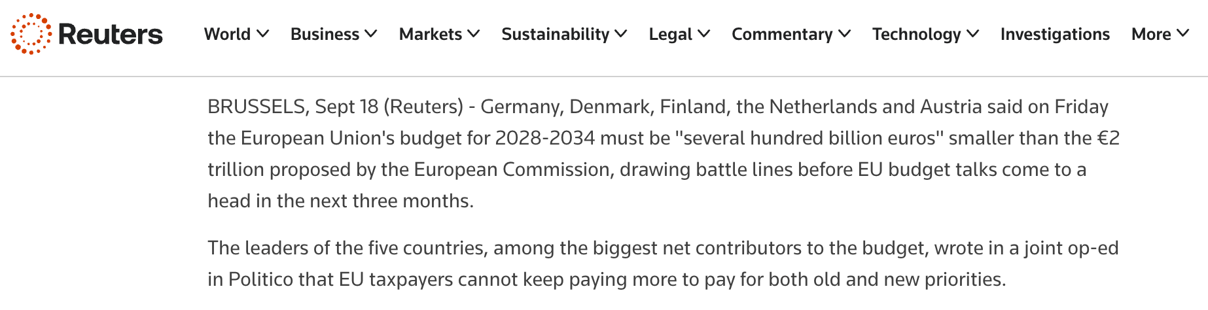Viewport: 1208px width, 310px height.
Task: Open the Commentary navigation label
Action: 782,34
